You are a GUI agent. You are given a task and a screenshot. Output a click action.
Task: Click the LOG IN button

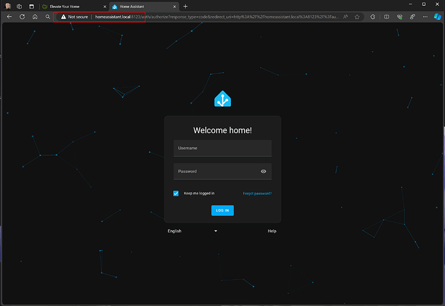click(x=222, y=210)
